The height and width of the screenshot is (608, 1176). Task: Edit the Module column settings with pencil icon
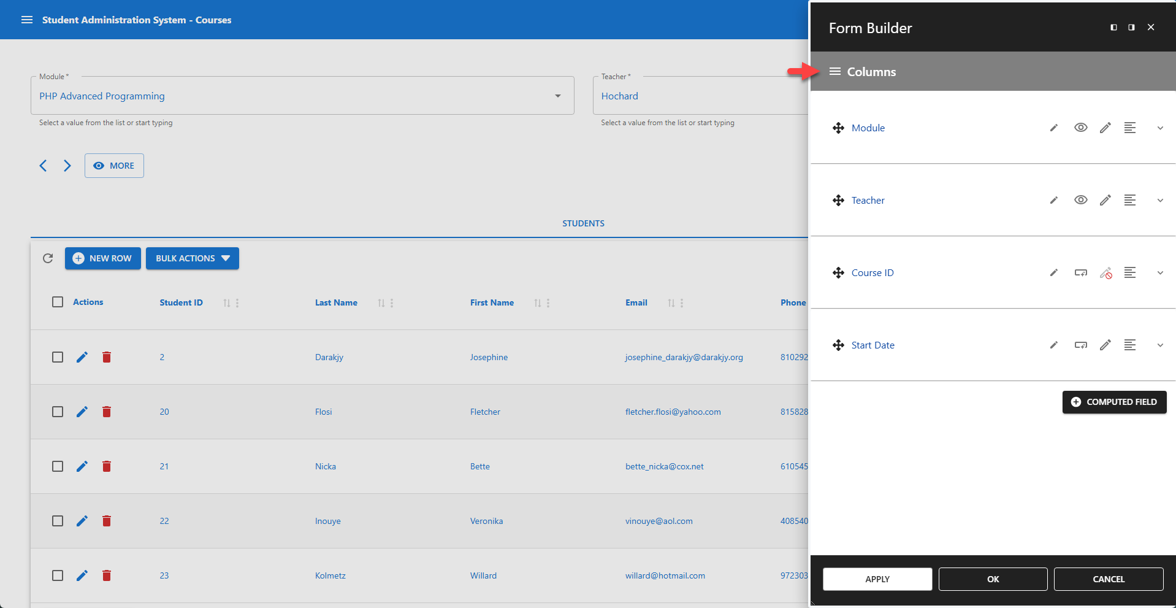[1054, 128]
